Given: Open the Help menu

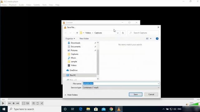Looking at the screenshot, I should click(57, 5).
